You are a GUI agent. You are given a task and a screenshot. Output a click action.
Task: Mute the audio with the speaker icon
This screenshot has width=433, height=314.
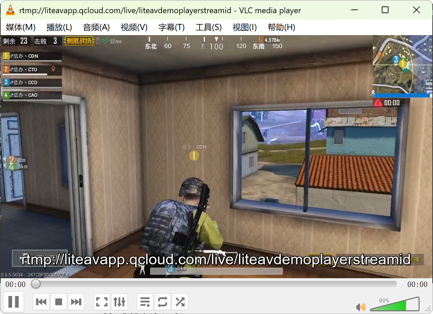point(361,307)
